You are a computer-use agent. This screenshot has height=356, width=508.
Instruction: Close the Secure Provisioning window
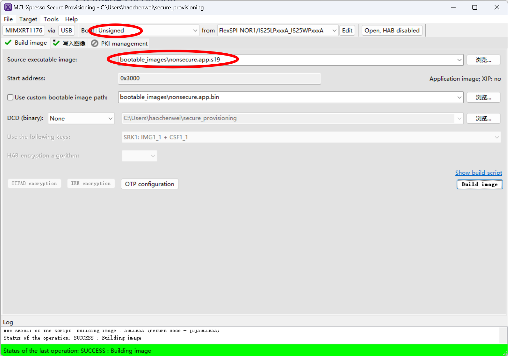tap(497, 7)
